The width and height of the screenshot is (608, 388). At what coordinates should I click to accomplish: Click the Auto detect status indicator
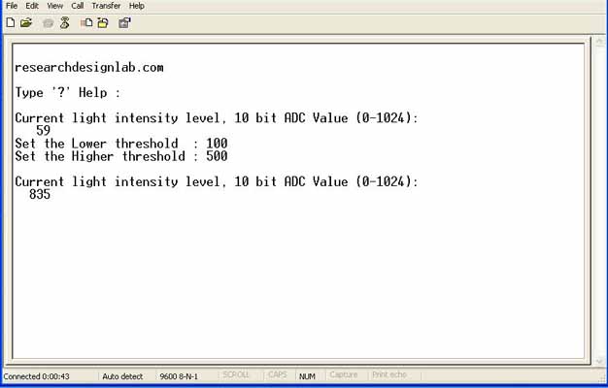(x=124, y=375)
